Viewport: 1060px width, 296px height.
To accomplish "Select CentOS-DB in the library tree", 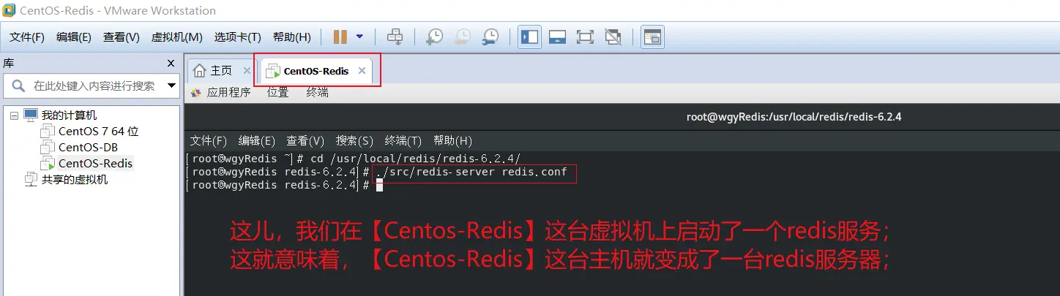I will (x=79, y=147).
